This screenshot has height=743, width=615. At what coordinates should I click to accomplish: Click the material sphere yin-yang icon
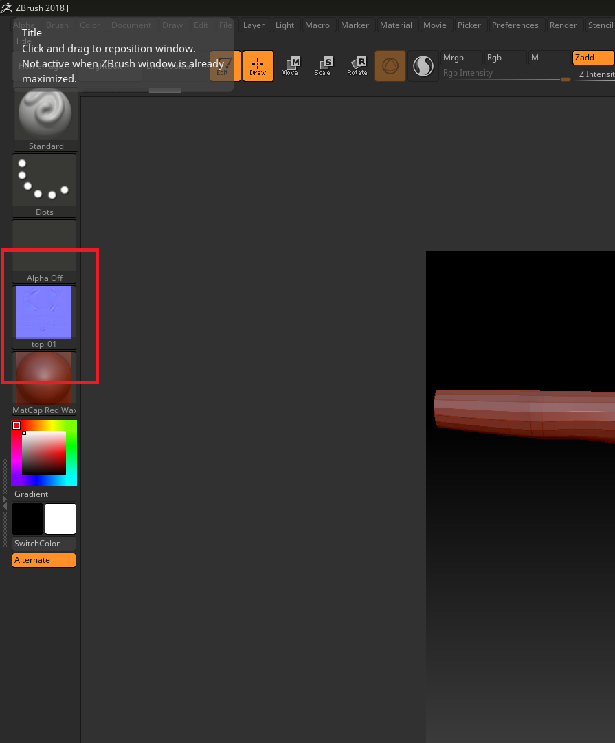coord(423,66)
